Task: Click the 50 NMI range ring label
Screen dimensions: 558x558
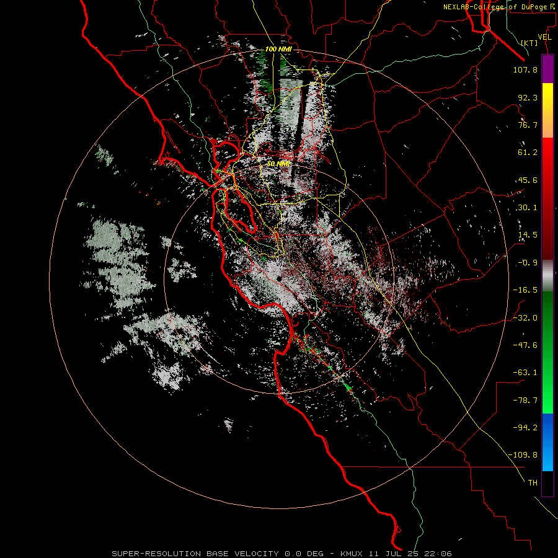Action: [278, 164]
